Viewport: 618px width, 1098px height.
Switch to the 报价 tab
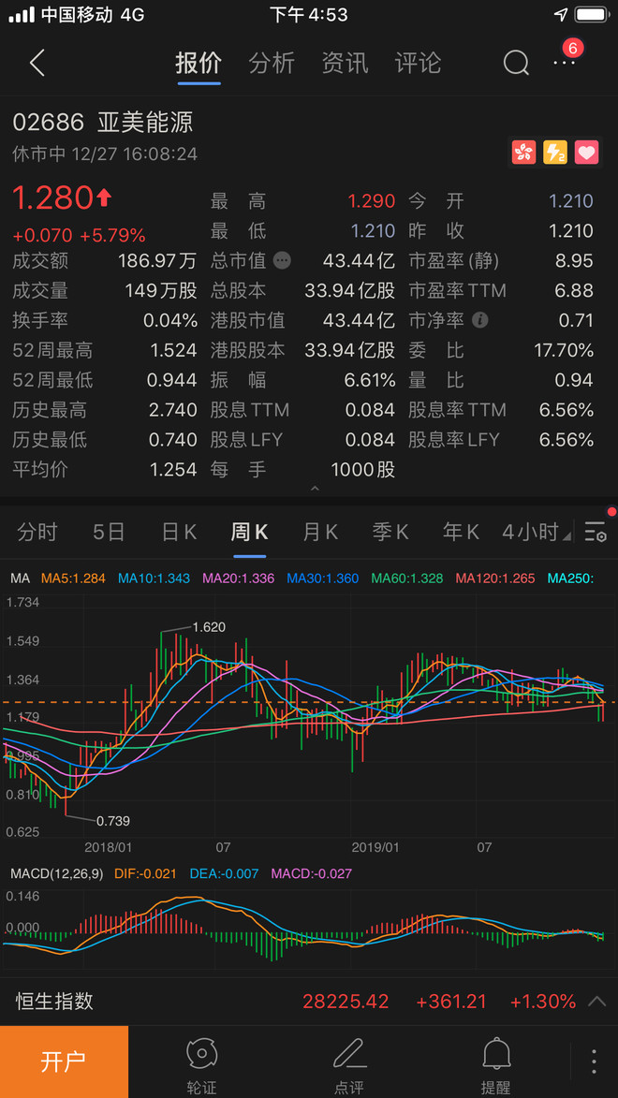pyautogui.click(x=199, y=63)
